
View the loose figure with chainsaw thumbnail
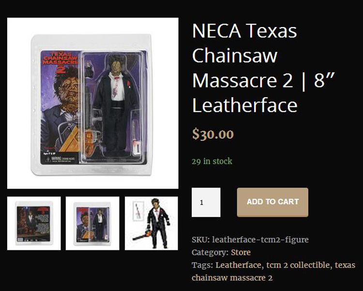(x=151, y=223)
